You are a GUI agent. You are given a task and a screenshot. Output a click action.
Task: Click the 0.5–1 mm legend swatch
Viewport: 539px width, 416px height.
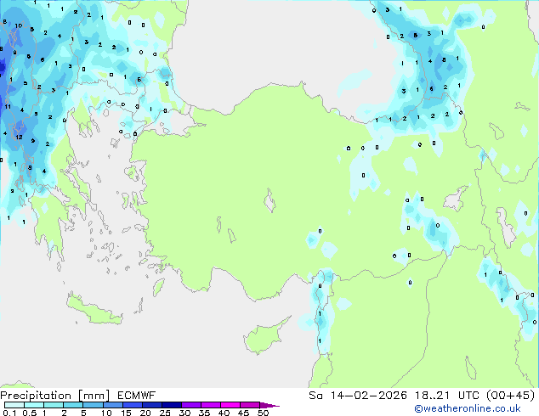click(x=34, y=405)
